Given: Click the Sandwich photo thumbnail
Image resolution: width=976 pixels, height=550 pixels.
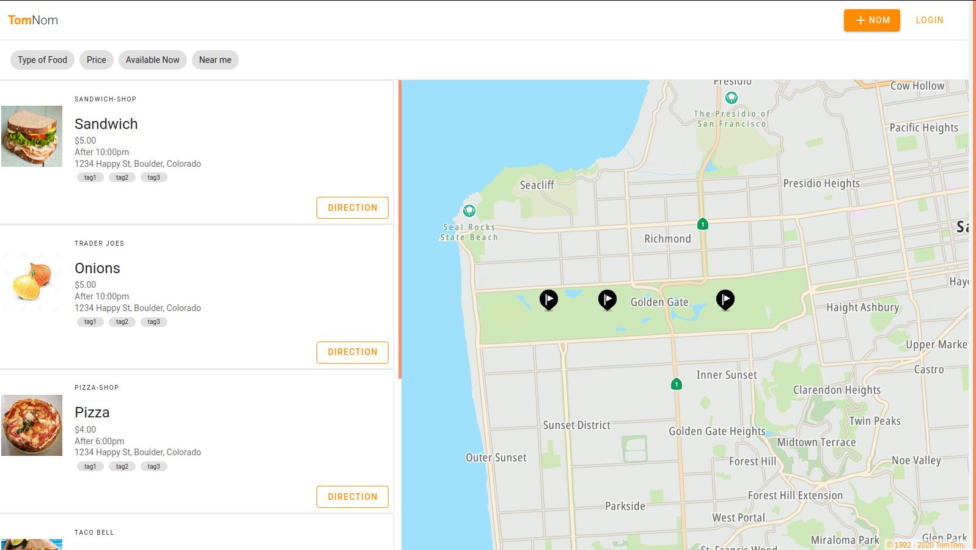Looking at the screenshot, I should click(32, 136).
